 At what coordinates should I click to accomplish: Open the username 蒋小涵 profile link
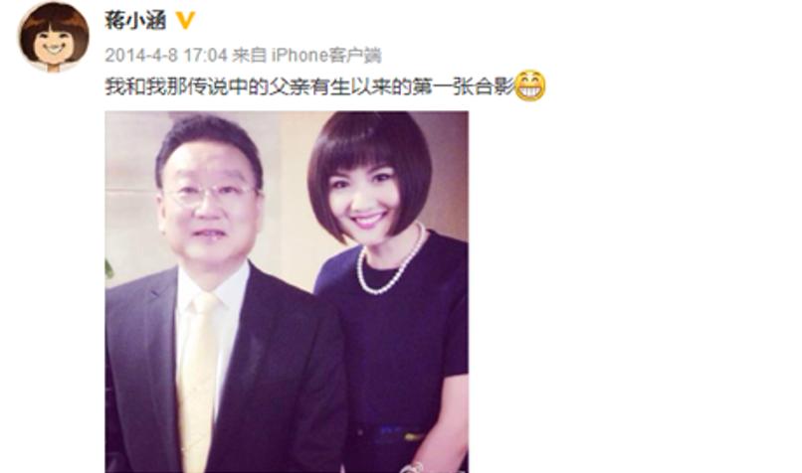(135, 21)
